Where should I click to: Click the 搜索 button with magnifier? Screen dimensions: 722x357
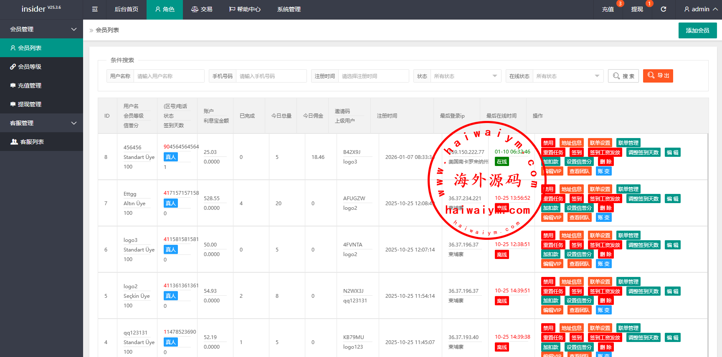click(x=623, y=76)
